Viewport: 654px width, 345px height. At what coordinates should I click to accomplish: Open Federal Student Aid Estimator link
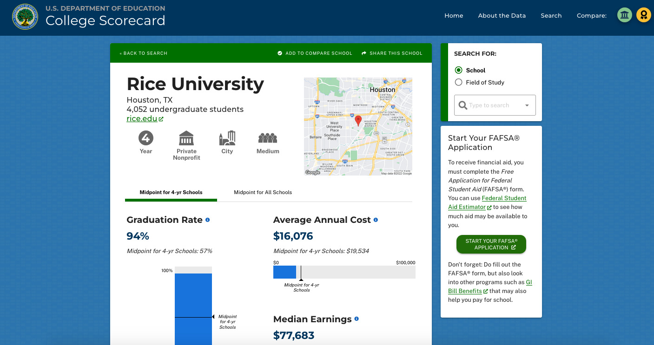488,202
